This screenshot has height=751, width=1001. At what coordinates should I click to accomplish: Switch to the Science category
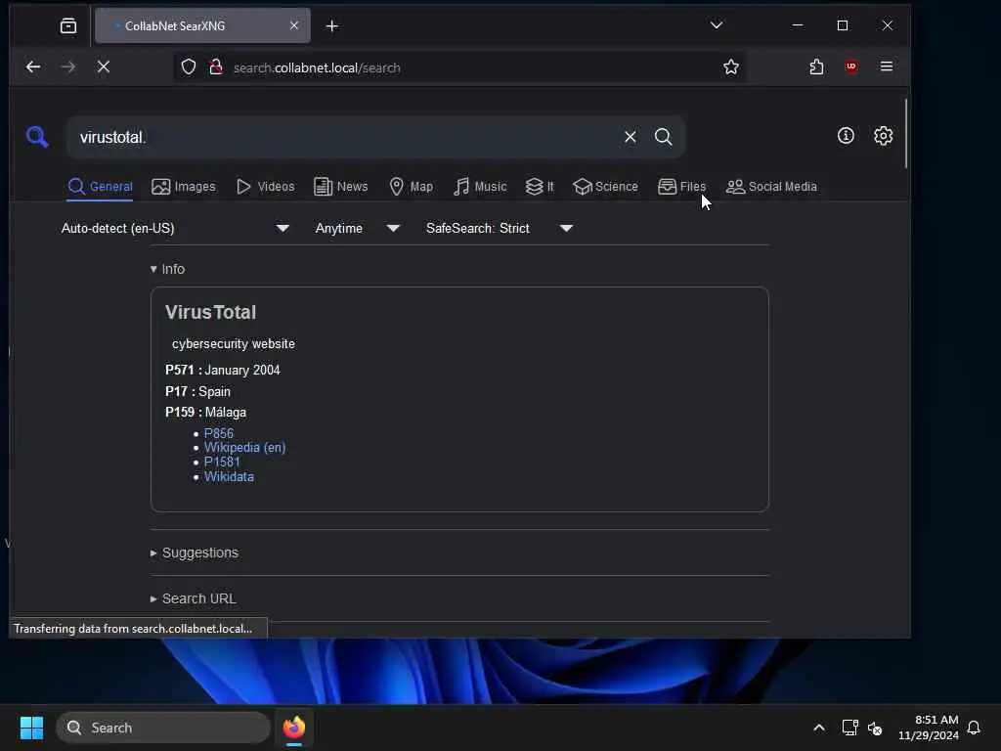605,187
